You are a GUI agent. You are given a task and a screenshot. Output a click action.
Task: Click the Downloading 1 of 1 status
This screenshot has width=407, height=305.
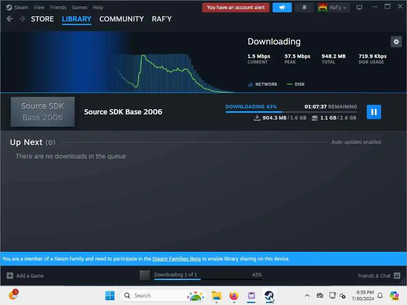tap(175, 274)
